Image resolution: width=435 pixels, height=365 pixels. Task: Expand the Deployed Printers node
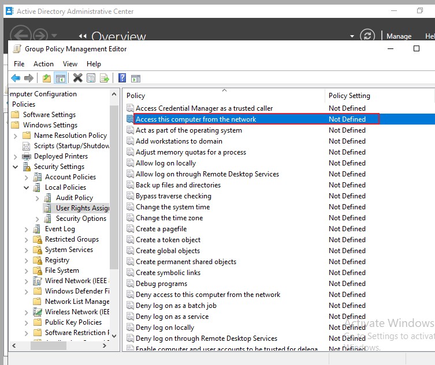tap(16, 157)
